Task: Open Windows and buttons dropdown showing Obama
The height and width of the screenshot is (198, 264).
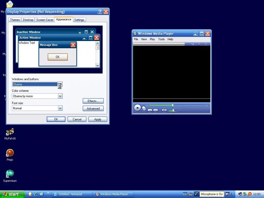Action: [x=37, y=84]
